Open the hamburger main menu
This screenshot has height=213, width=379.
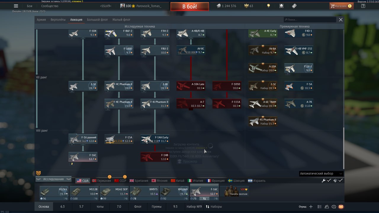click(x=16, y=6)
